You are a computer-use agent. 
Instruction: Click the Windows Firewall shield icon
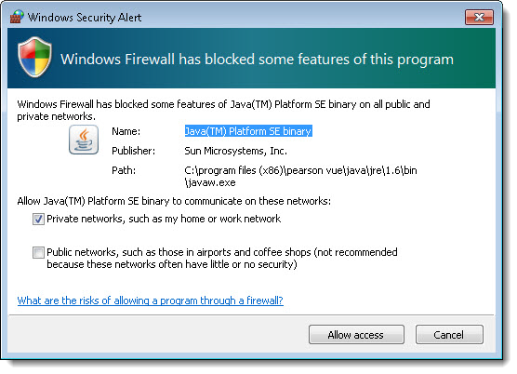click(x=34, y=57)
